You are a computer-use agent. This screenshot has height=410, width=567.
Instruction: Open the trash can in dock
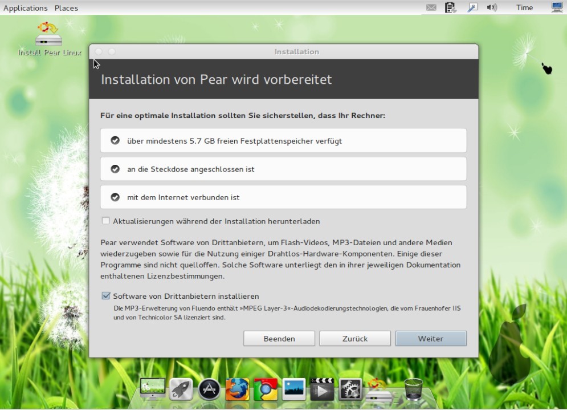click(x=413, y=389)
